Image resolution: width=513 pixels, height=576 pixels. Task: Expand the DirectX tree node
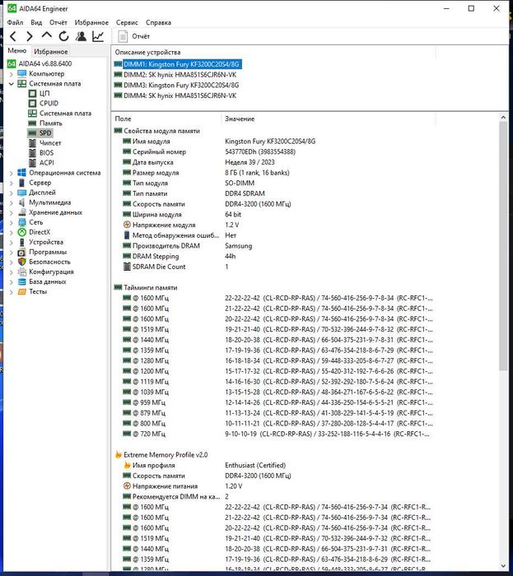coord(11,232)
